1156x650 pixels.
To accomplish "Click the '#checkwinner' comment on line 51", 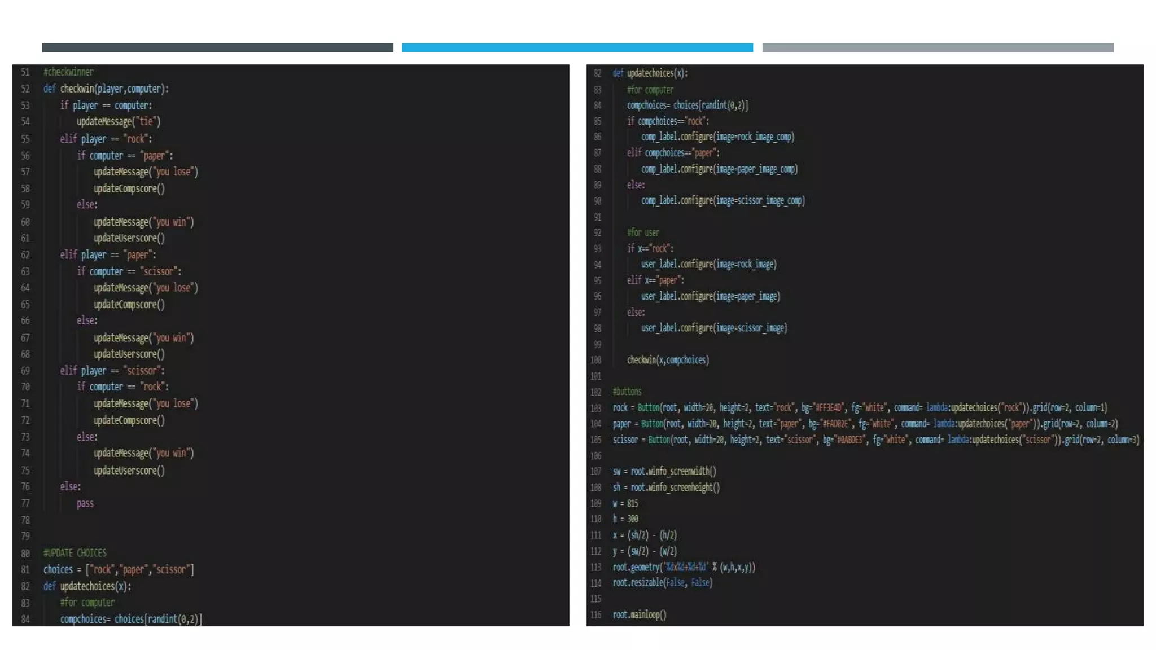I will click(x=68, y=72).
